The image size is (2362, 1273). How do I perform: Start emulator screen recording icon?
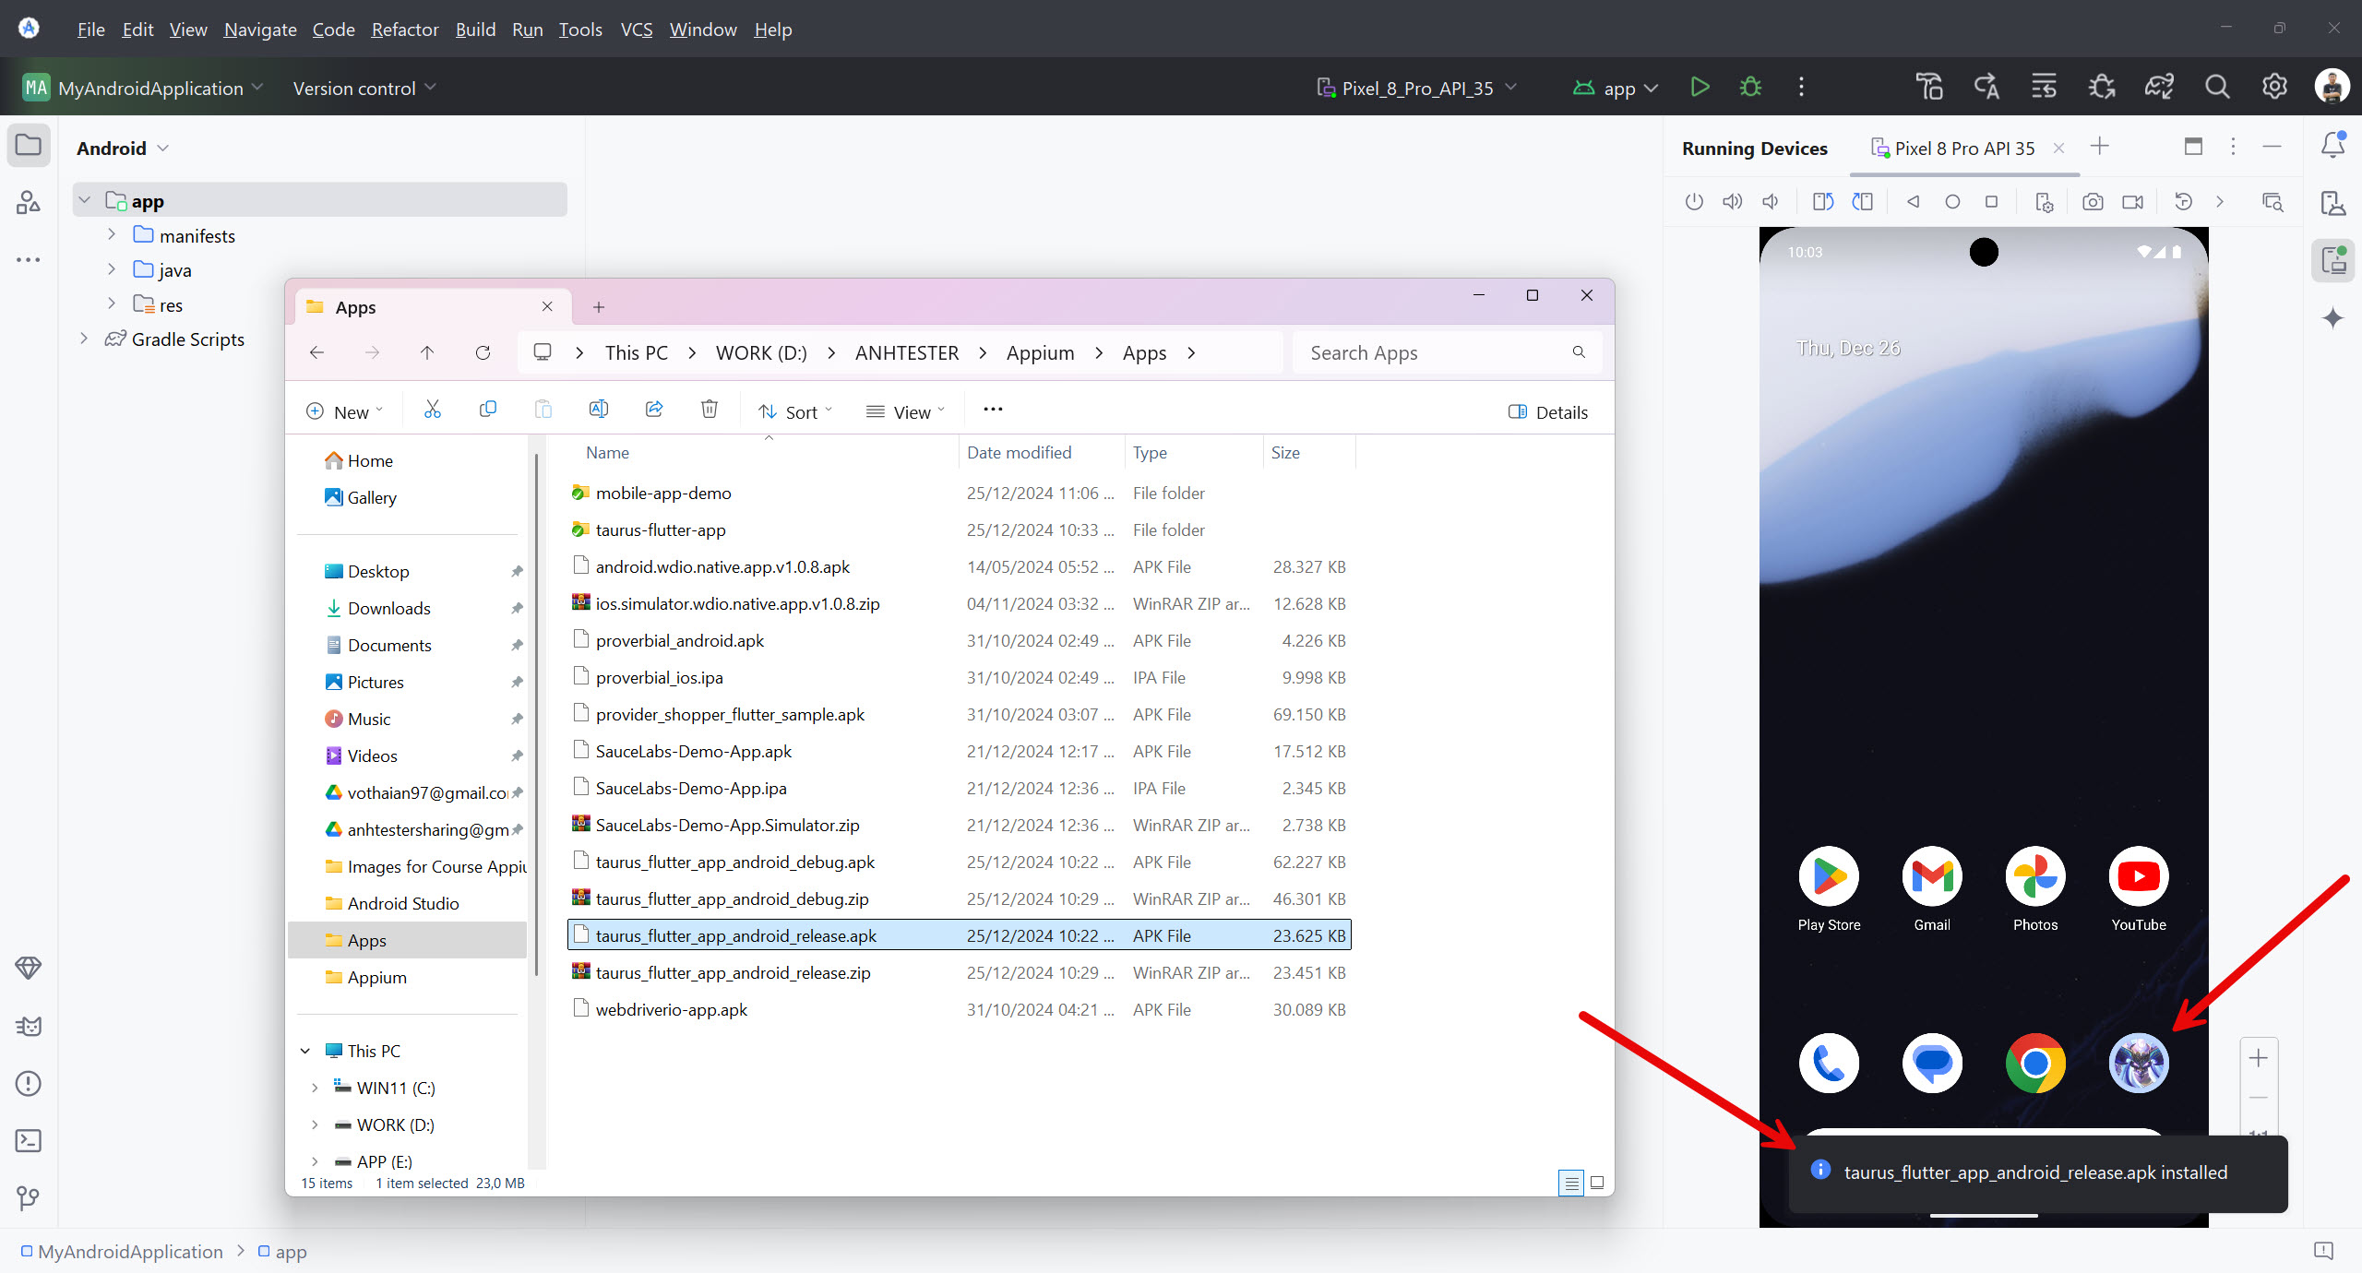coord(2132,202)
